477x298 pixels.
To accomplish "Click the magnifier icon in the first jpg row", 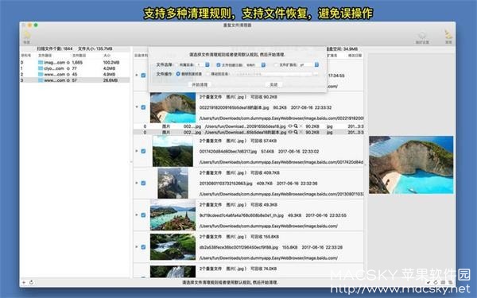I will click(x=296, y=126).
